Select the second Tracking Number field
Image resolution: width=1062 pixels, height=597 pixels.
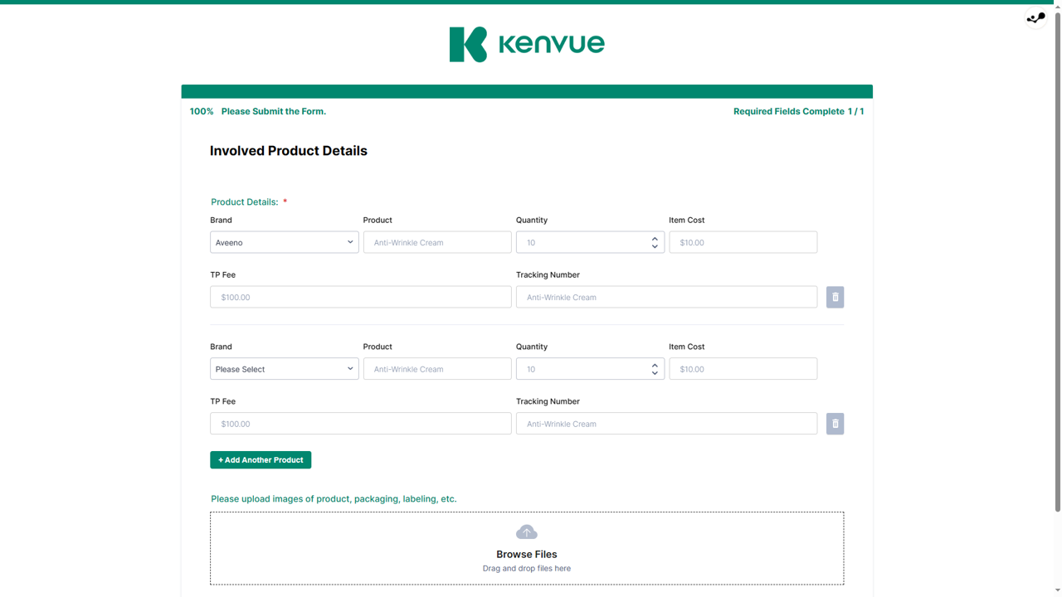[x=666, y=423]
